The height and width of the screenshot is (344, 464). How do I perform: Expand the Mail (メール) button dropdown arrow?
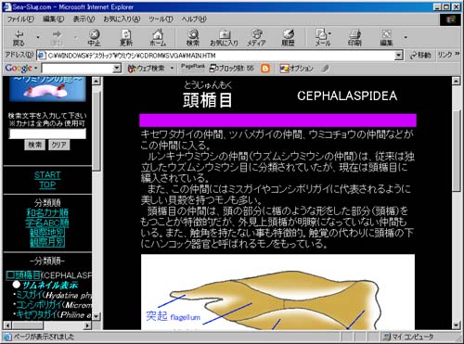click(x=329, y=33)
